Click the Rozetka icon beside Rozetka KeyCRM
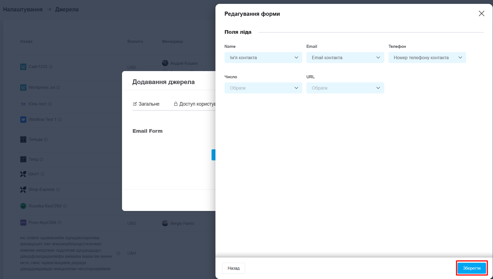 (23, 206)
